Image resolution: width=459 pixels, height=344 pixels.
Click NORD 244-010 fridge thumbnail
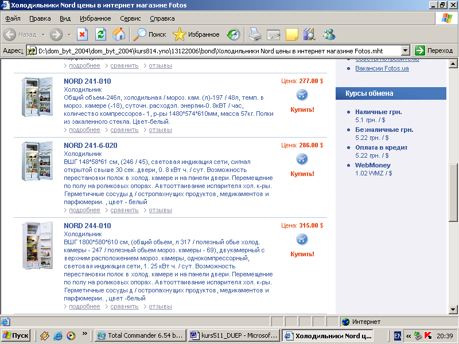[37, 245]
